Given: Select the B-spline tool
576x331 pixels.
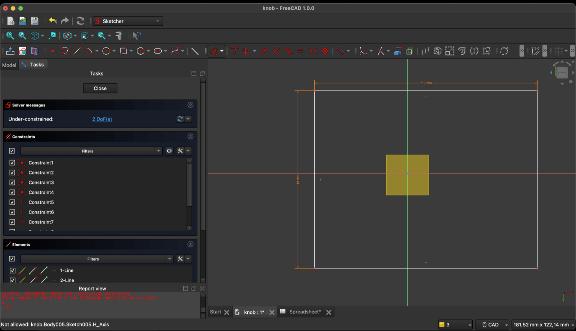Looking at the screenshot, I should click(x=175, y=51).
